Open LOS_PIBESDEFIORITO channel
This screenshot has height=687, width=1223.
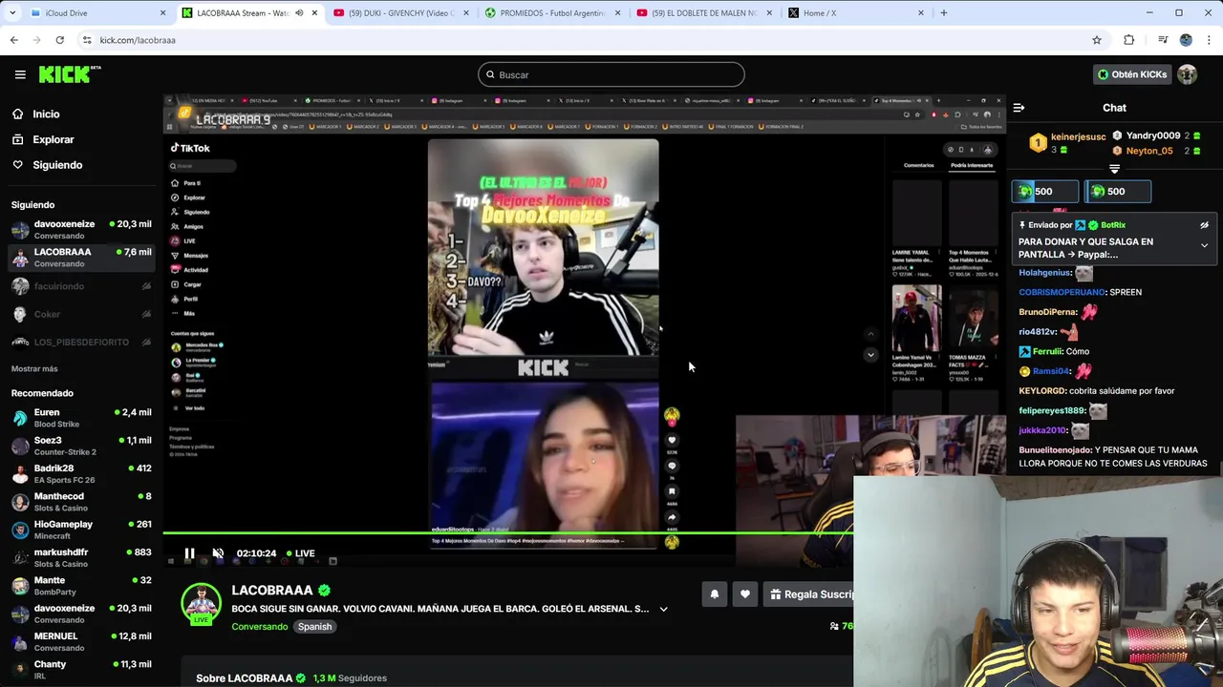[x=82, y=343]
